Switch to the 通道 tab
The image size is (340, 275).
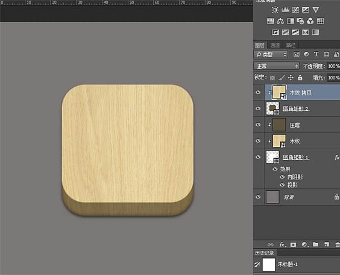275,45
